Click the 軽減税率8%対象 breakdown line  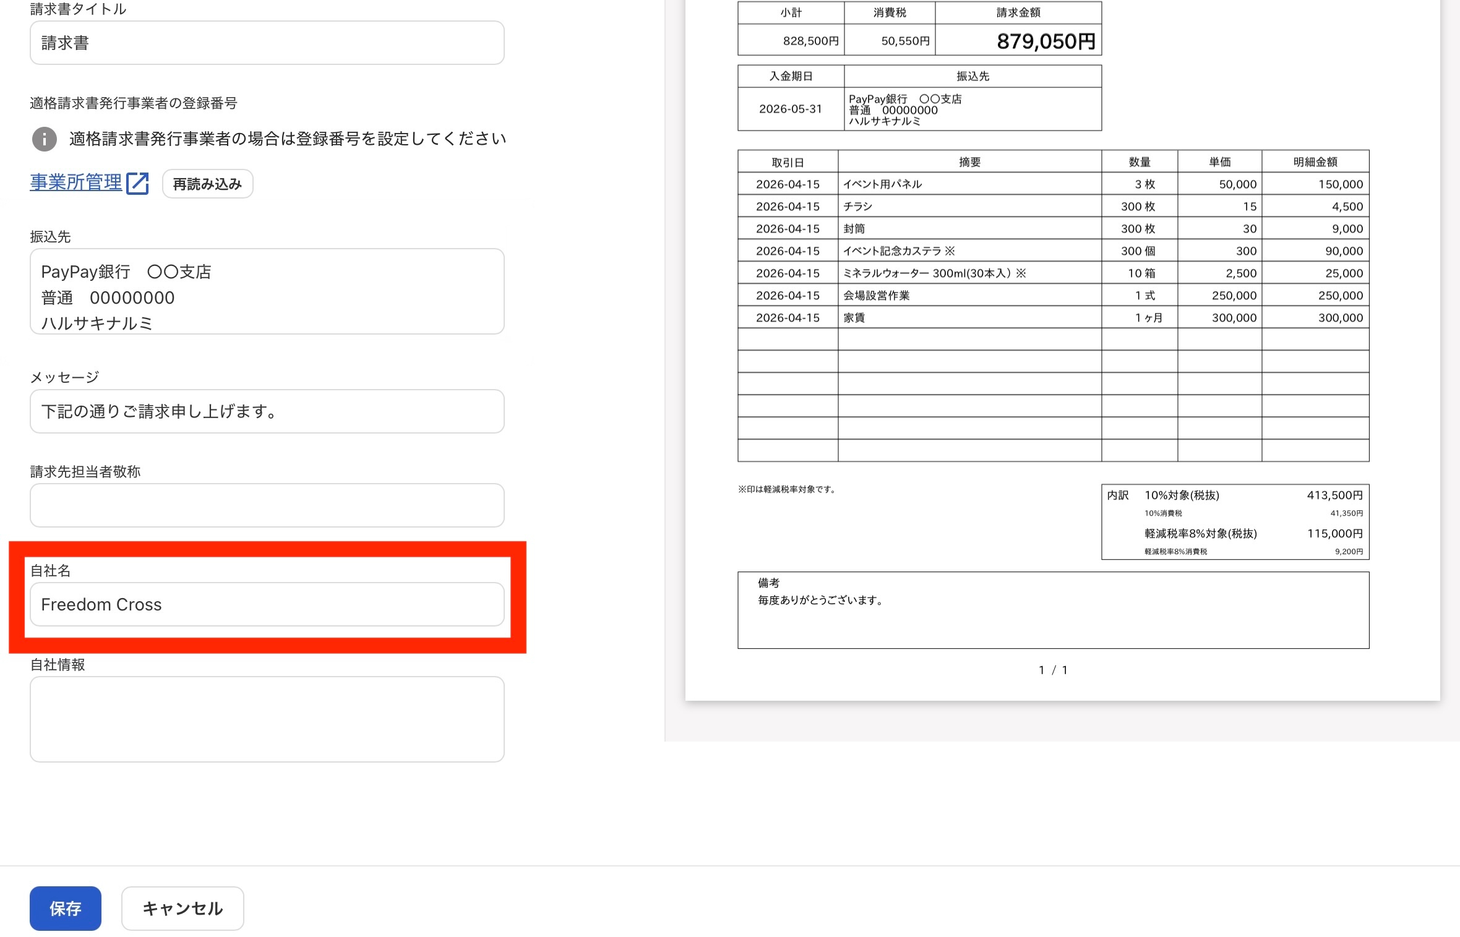tap(1200, 534)
